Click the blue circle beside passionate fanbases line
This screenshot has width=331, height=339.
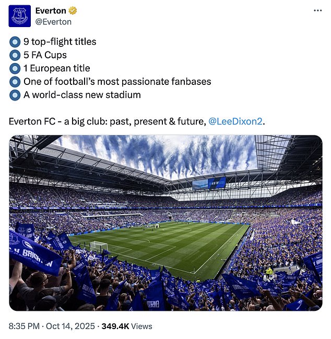[15, 82]
